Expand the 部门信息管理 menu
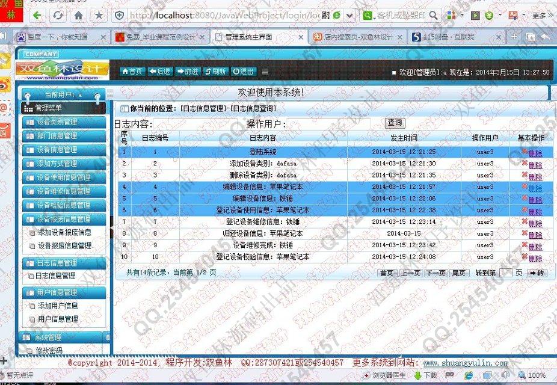557x385 pixels. [64, 136]
